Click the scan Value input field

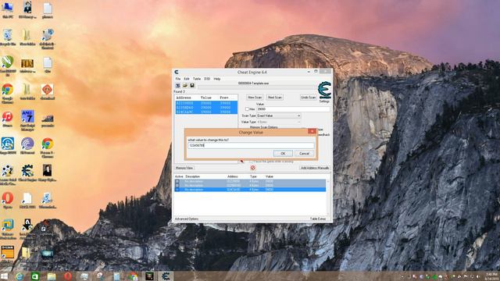pos(293,109)
